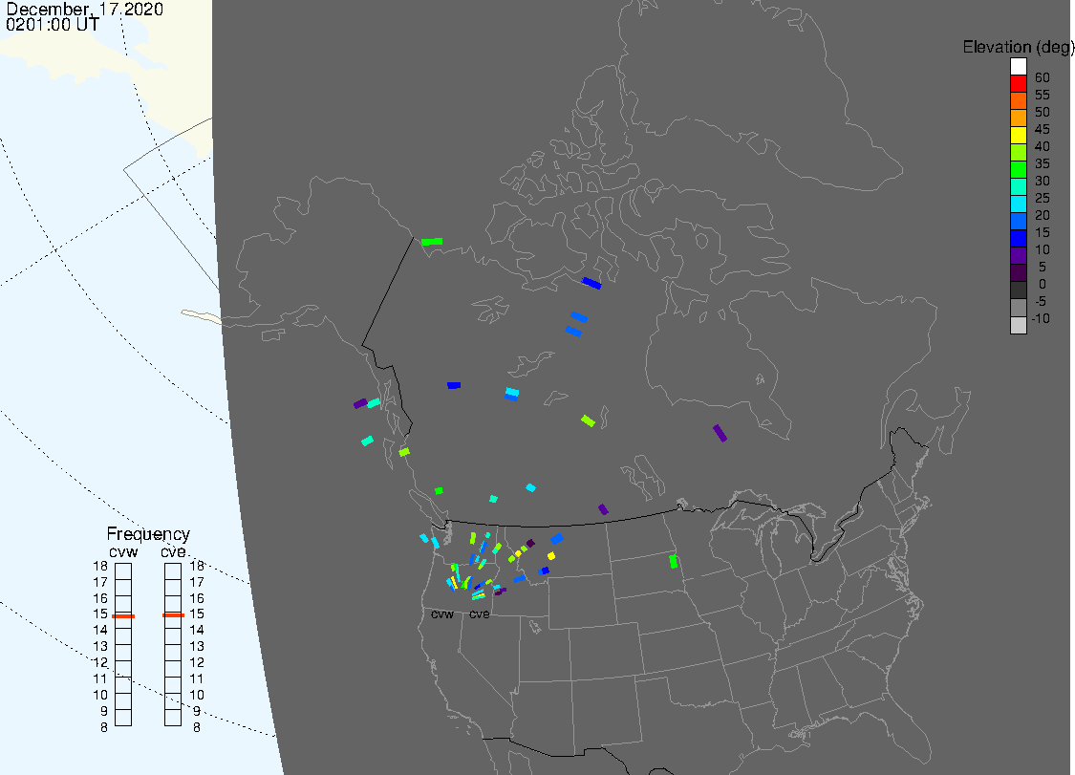Screen dimensions: 1075x775
Task: Click the 'Frequency' scale heading
Action: coord(148,534)
